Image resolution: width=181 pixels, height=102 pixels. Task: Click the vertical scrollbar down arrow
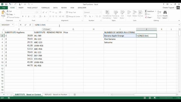tap(180, 92)
